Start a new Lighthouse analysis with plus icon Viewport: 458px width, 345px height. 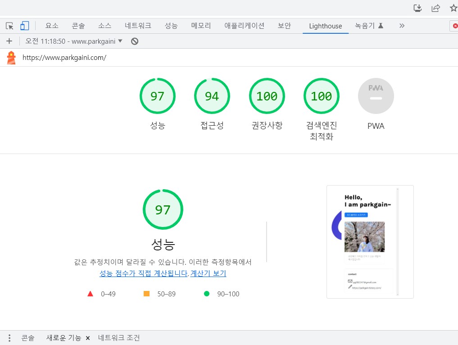[9, 41]
